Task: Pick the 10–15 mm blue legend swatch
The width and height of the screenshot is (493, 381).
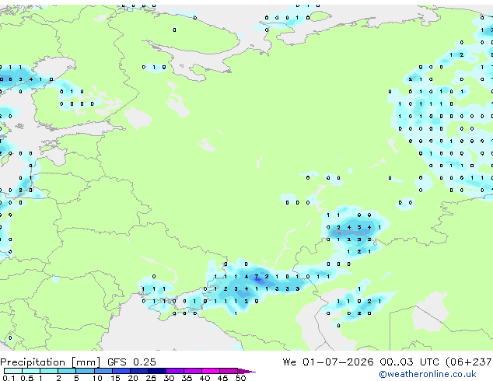Action: pos(103,371)
